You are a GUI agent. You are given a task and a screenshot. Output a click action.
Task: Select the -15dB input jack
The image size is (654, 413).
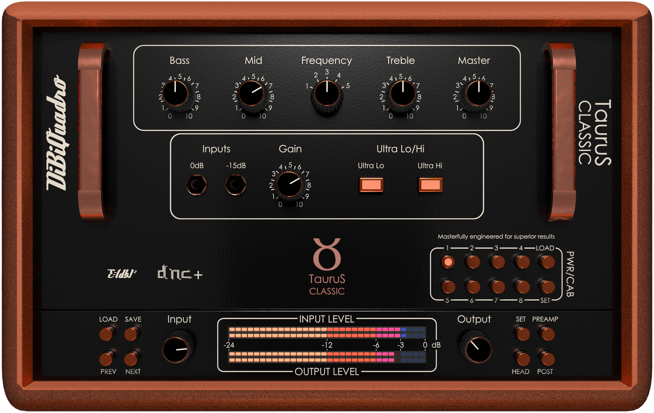pyautogui.click(x=235, y=185)
